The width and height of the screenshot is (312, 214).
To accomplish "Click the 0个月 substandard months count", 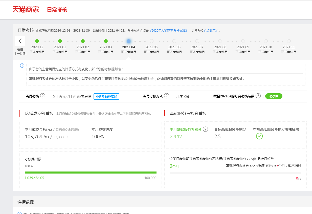I will click(174, 166).
